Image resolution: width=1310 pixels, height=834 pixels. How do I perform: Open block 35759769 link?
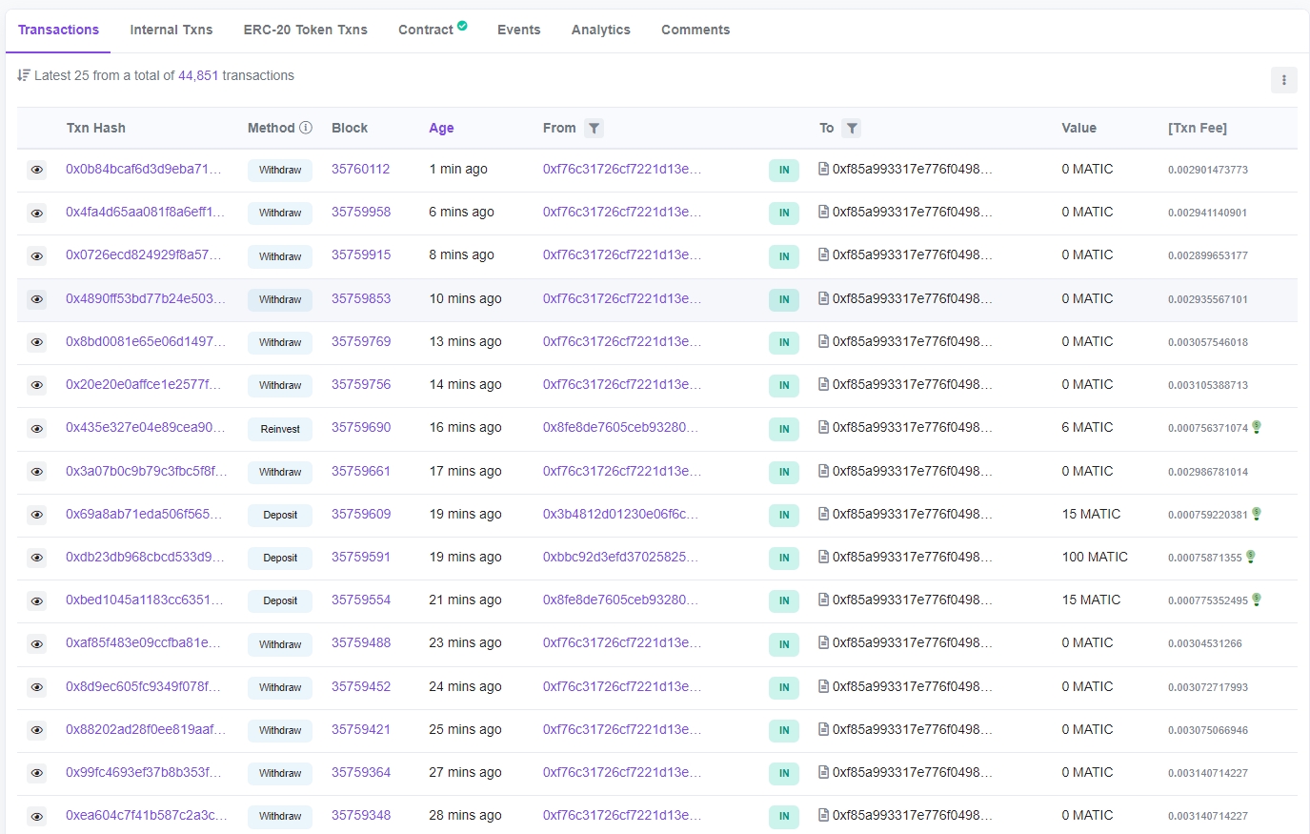pyautogui.click(x=361, y=341)
